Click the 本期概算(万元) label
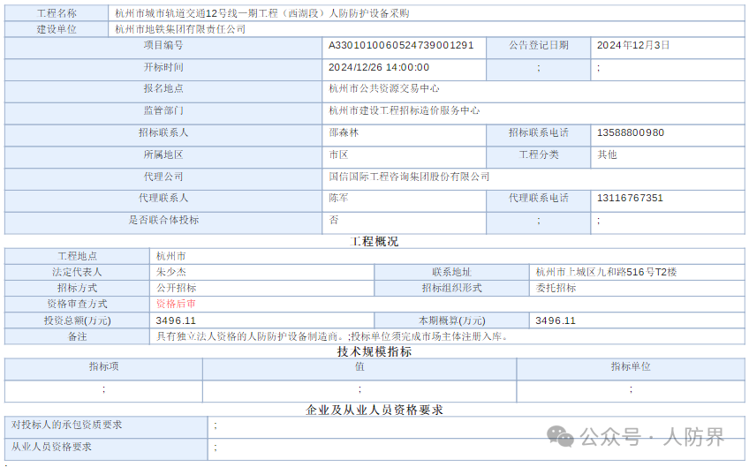This screenshot has height=467, width=749. click(451, 320)
